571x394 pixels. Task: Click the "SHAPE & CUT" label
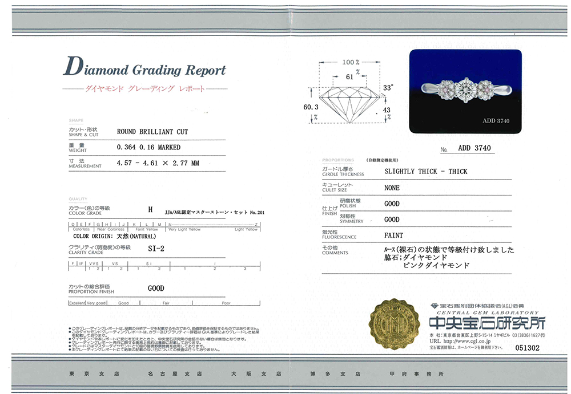click(x=83, y=135)
